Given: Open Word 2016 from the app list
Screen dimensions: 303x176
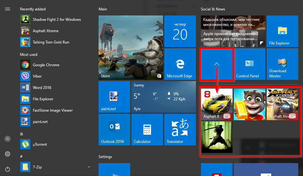Looking at the screenshot, I should [x=42, y=88].
